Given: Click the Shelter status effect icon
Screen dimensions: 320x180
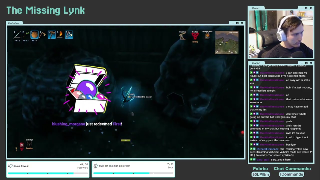Looking at the screenshot, I should tap(182, 36).
